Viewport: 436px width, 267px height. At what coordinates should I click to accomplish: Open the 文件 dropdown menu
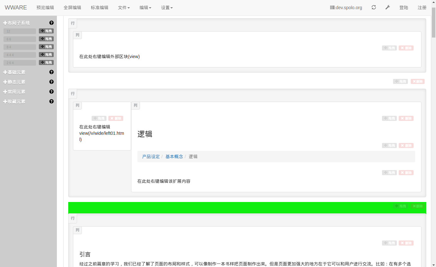click(x=124, y=8)
